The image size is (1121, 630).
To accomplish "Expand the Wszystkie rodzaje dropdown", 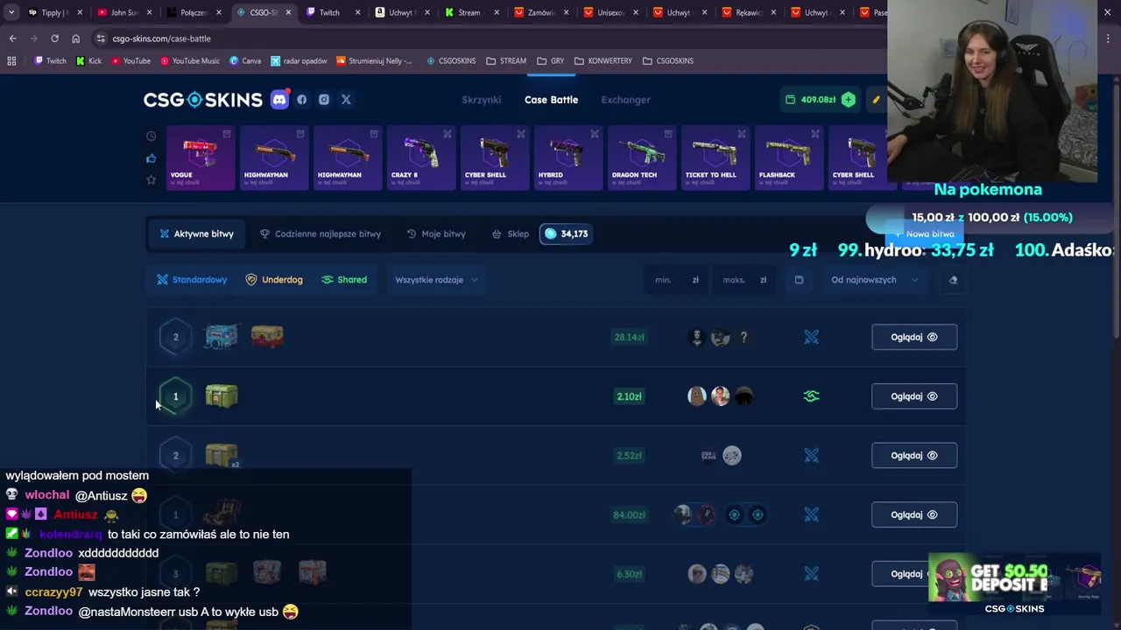I will coord(436,280).
